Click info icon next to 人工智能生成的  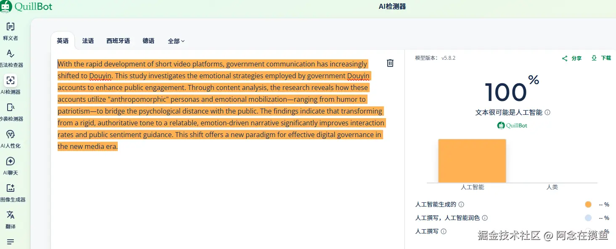(461, 204)
